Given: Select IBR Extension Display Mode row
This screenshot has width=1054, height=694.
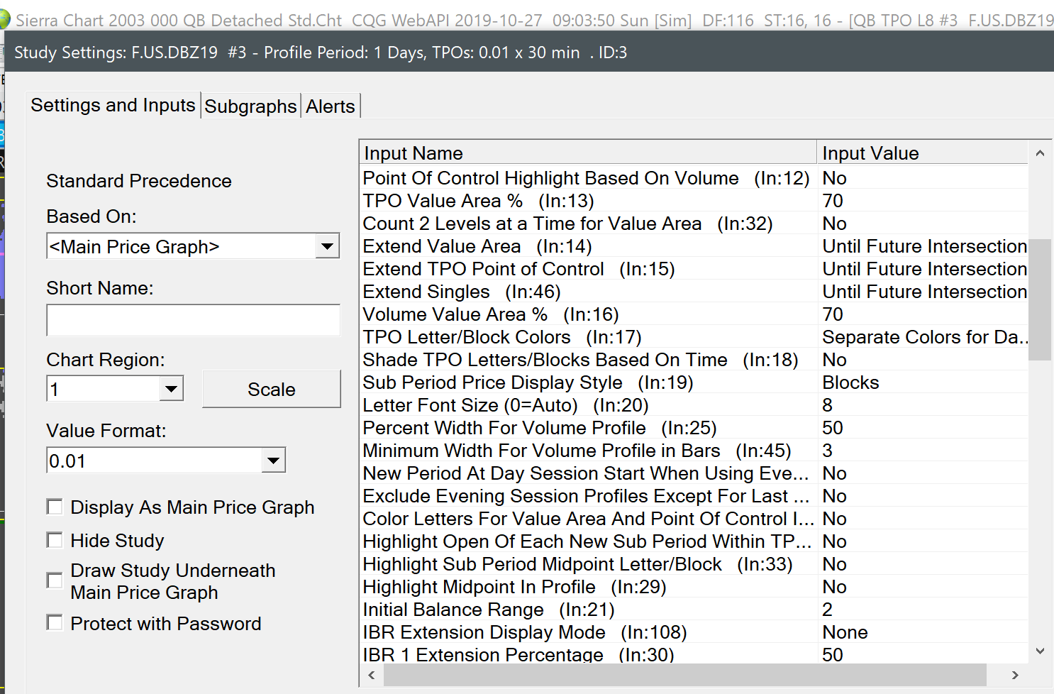Looking at the screenshot, I should point(694,632).
